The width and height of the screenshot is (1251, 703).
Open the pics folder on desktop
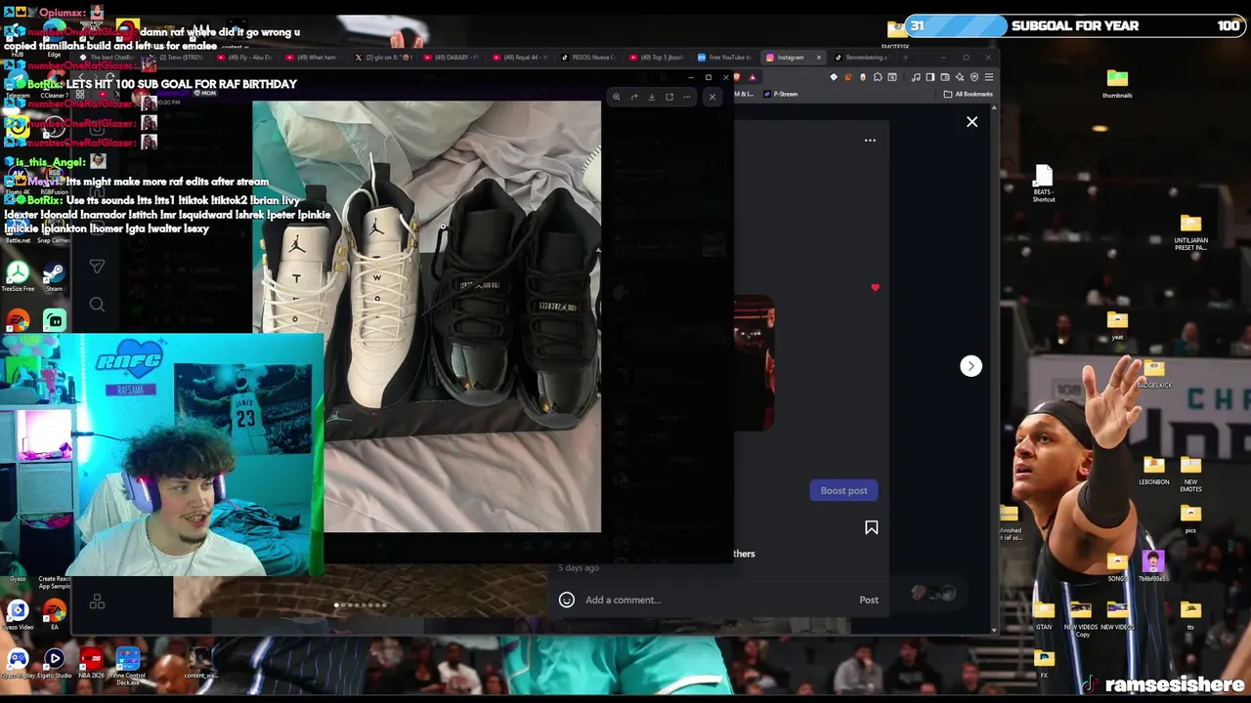(1190, 518)
